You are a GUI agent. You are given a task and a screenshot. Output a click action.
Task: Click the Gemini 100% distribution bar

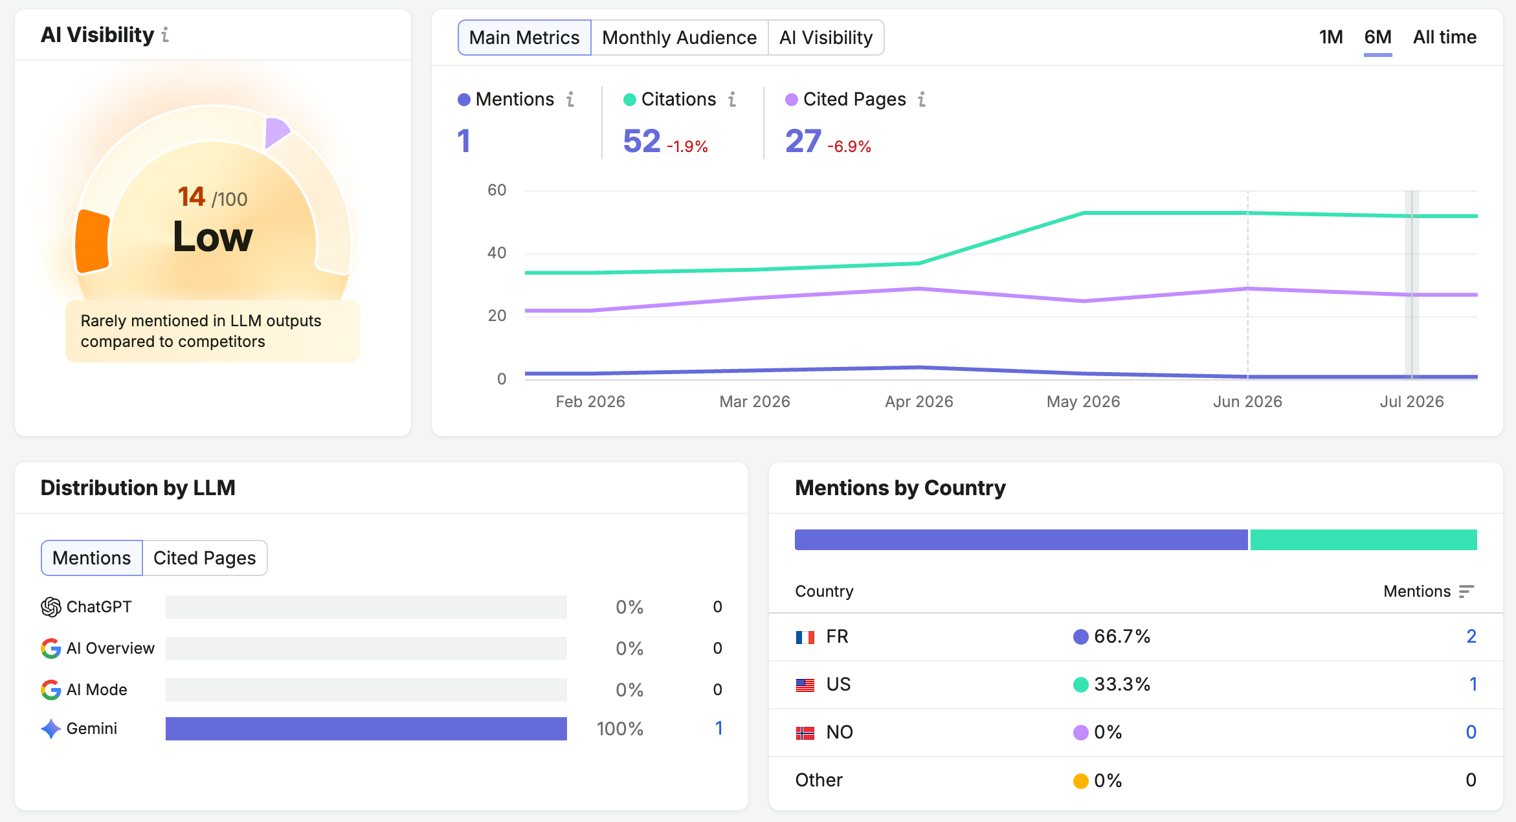point(366,729)
